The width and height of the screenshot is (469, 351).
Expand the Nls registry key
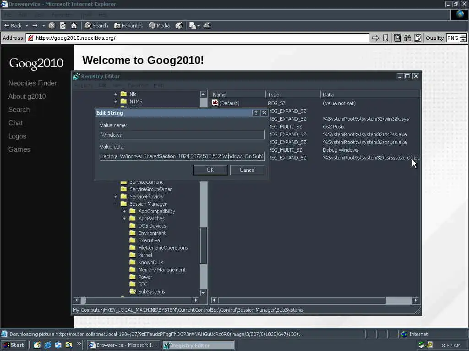[115, 94]
